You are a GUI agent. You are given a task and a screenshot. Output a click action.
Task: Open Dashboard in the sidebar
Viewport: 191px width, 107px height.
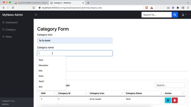click(12, 23)
